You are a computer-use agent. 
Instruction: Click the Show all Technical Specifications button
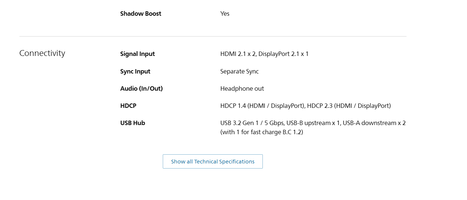click(213, 161)
